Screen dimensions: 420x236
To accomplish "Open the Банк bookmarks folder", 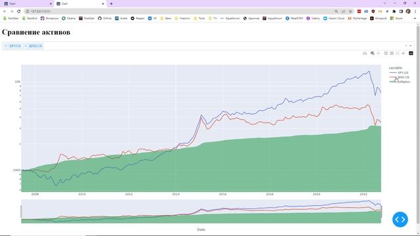I will (x=165, y=18).
